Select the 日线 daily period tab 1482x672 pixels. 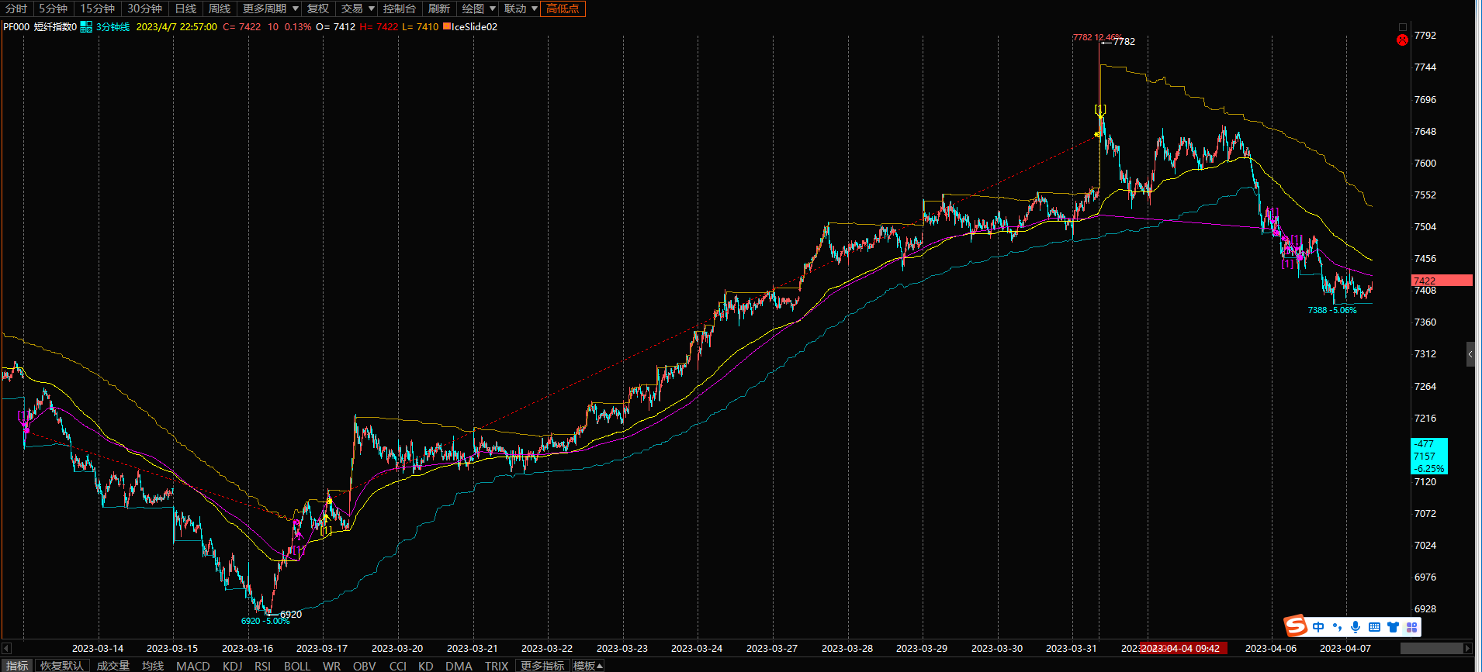coord(185,9)
